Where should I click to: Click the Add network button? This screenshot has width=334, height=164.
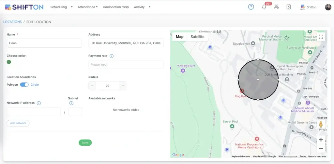tap(18, 123)
